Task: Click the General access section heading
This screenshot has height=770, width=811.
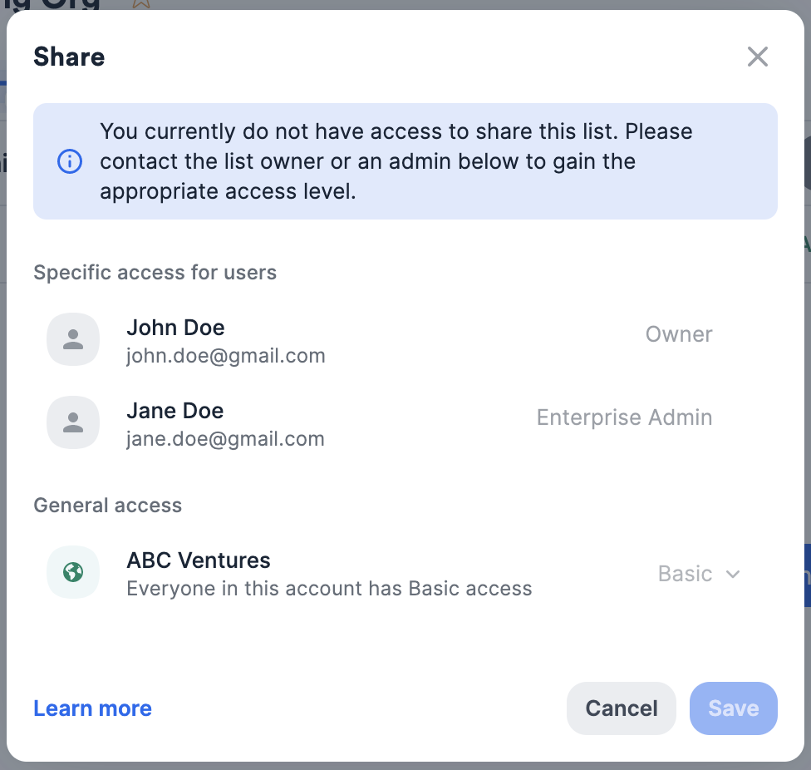Action: (x=107, y=505)
